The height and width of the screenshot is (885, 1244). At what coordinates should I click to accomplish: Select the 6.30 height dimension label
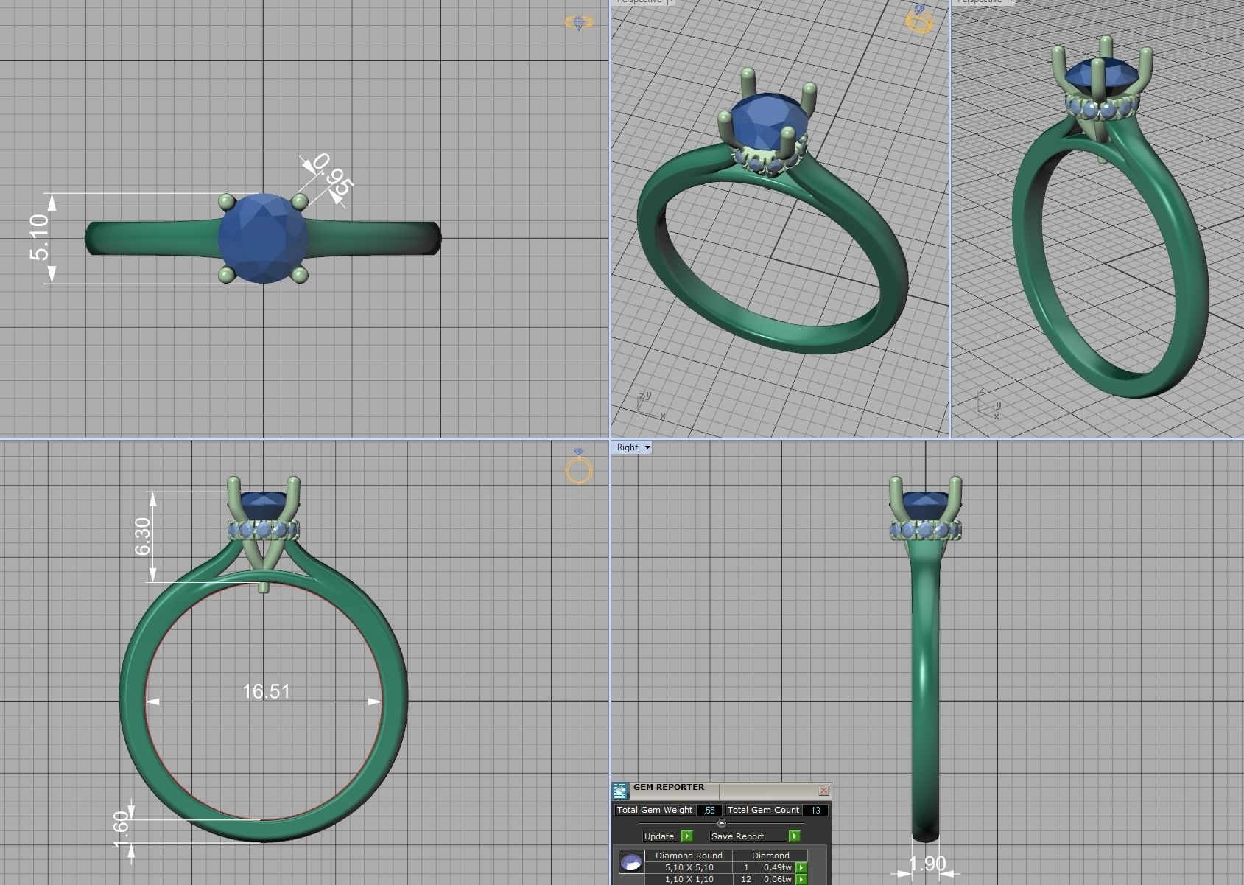pos(142,536)
